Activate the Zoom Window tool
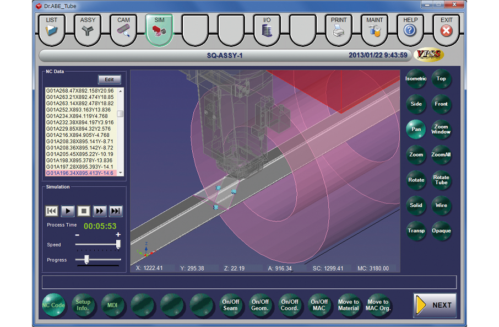499x327 pixels. (441, 129)
